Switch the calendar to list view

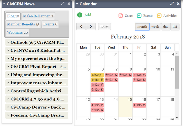(x=175, y=27)
